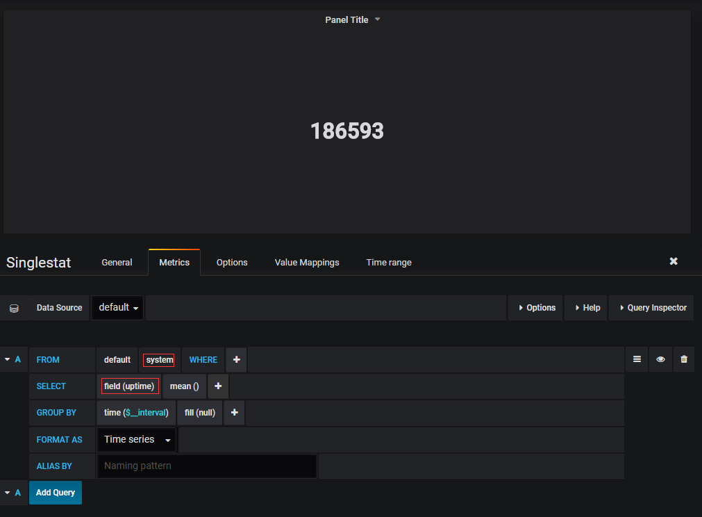Viewport: 702px width, 517px height.
Task: Open the default Data Source dropdown
Action: coord(117,307)
